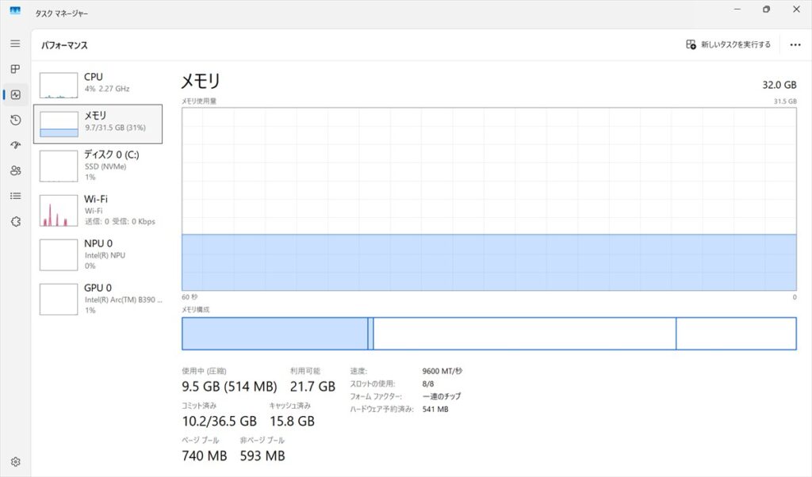
Task: Click the 21.7 GB available value
Action: (312, 387)
